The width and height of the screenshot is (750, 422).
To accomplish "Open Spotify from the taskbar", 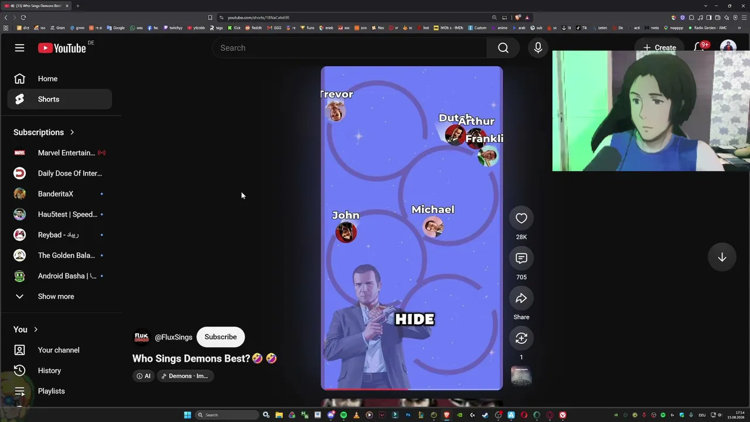I will (343, 415).
